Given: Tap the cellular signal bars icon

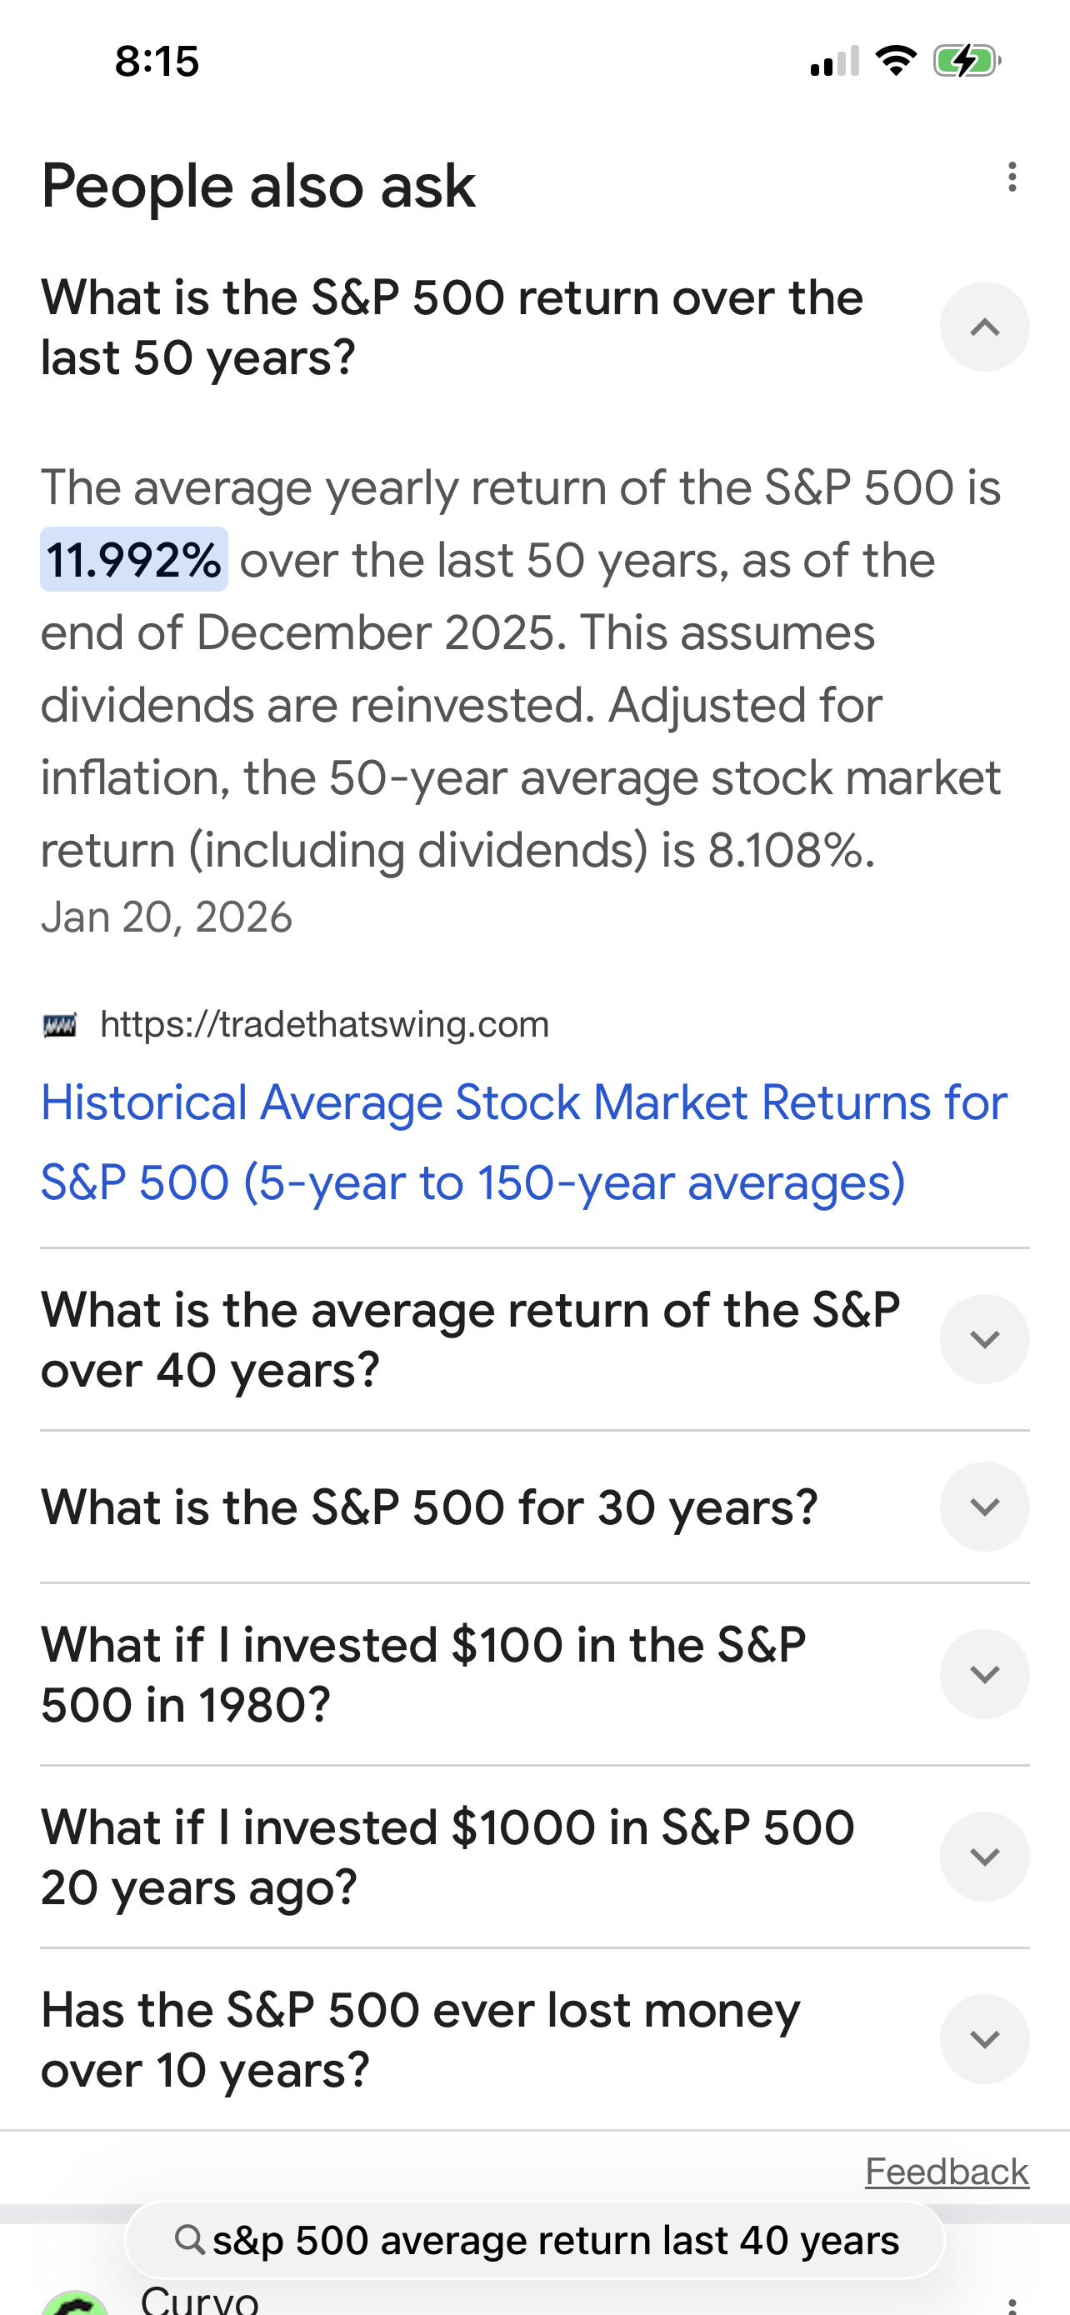Looking at the screenshot, I should coord(833,61).
